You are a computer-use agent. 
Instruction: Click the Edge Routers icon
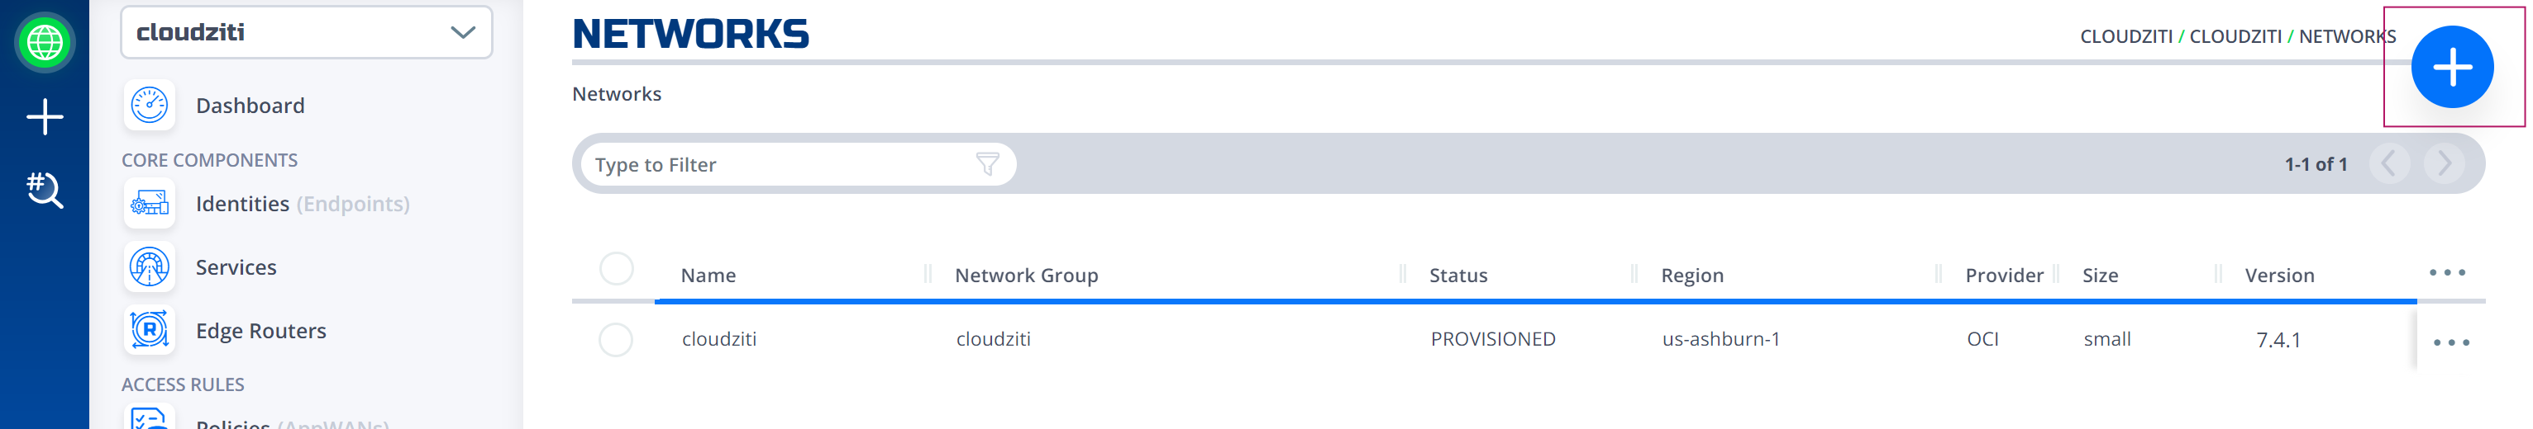(150, 330)
